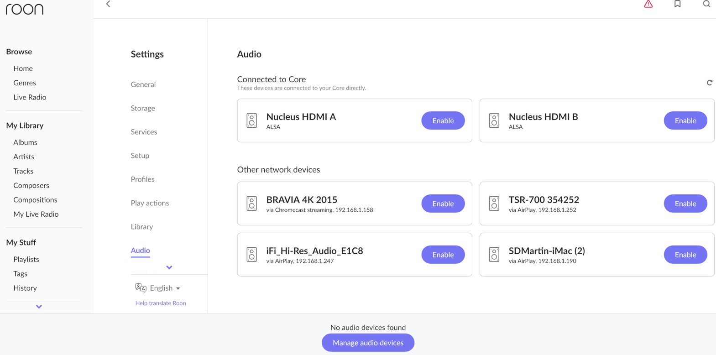Open the English language dropdown

tap(165, 288)
